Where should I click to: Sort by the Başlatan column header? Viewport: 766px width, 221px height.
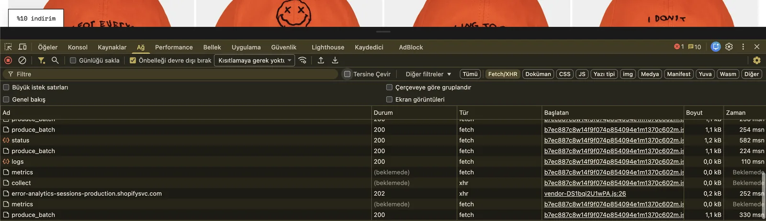tap(613, 112)
